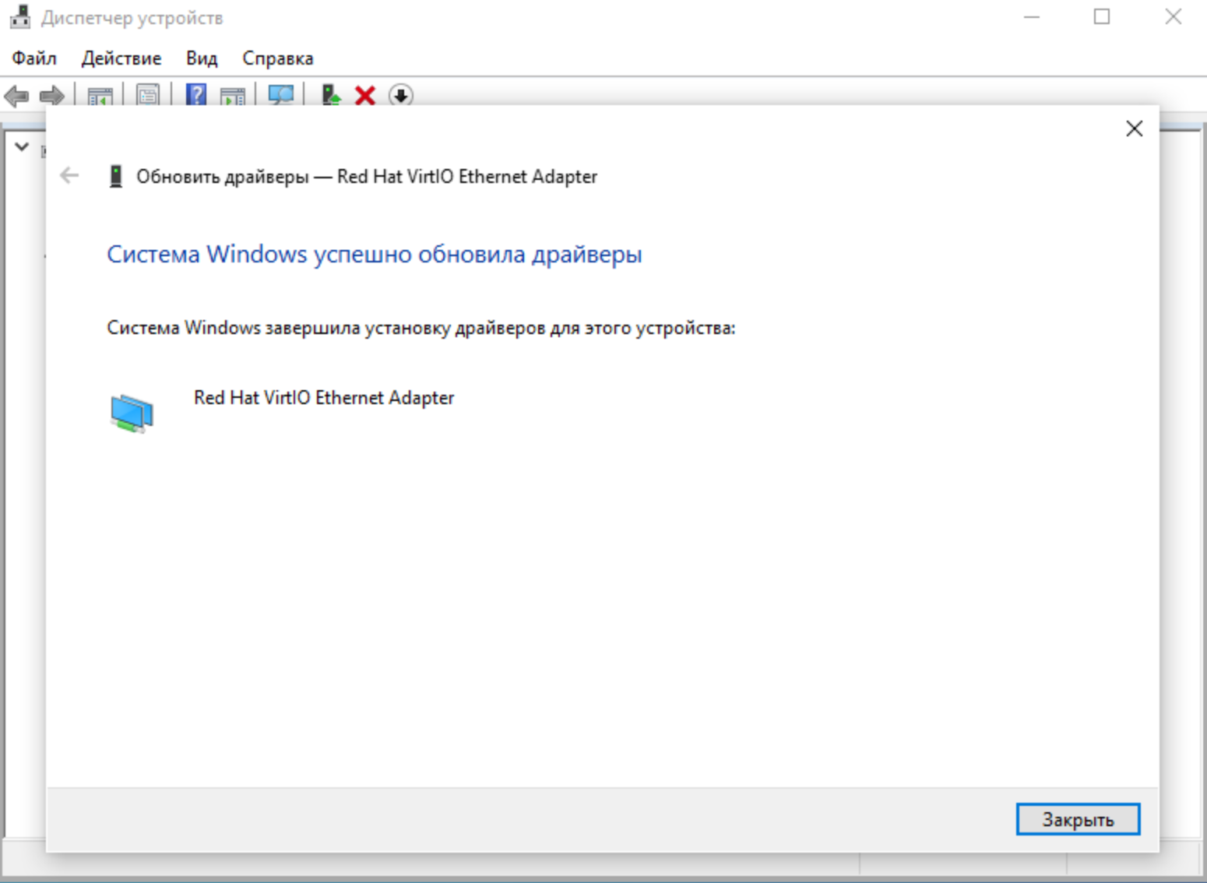Image resolution: width=1207 pixels, height=883 pixels.
Task: Open the Действие menu
Action: [121, 58]
